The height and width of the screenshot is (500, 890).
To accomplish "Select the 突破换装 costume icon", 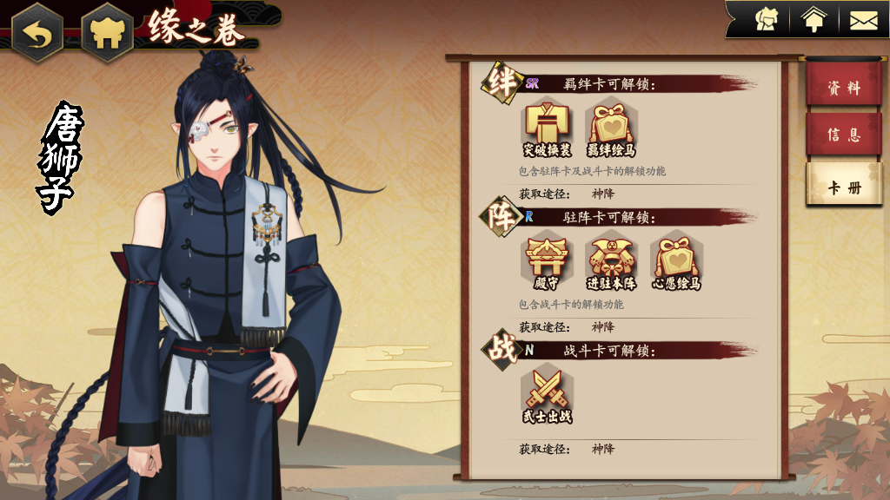I will point(547,128).
